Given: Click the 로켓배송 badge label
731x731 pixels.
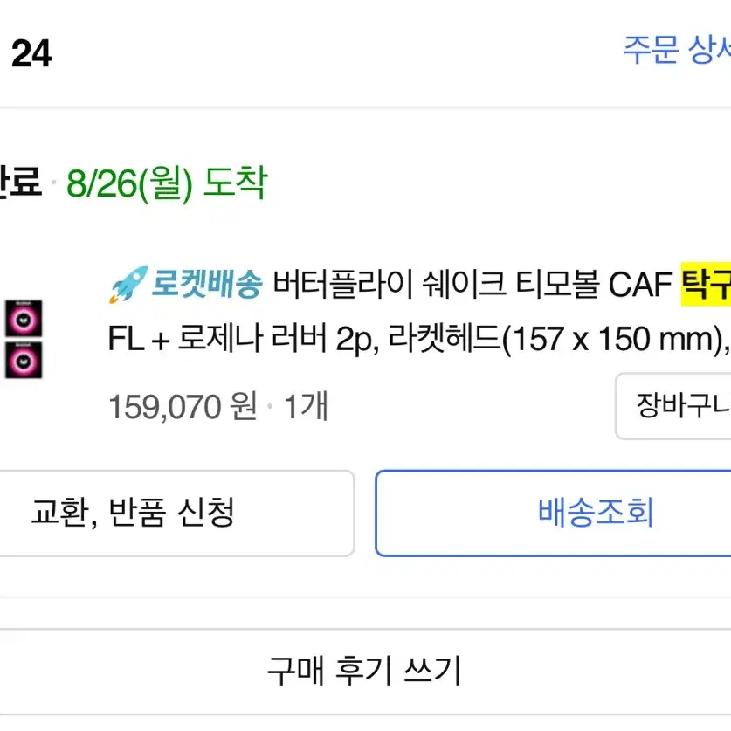Looking at the screenshot, I should click(207, 284).
